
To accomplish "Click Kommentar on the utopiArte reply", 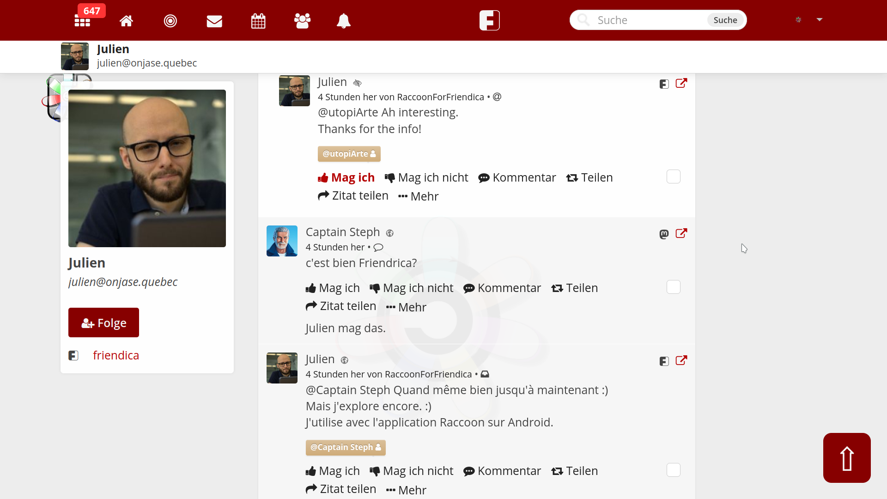I will pos(517,177).
